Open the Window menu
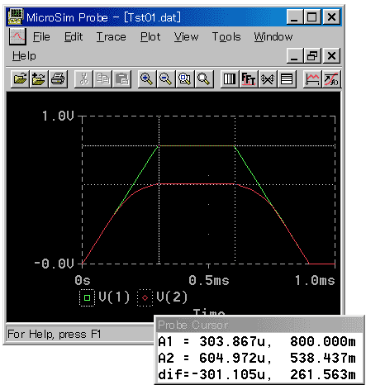This screenshot has width=366, height=385. point(273,36)
